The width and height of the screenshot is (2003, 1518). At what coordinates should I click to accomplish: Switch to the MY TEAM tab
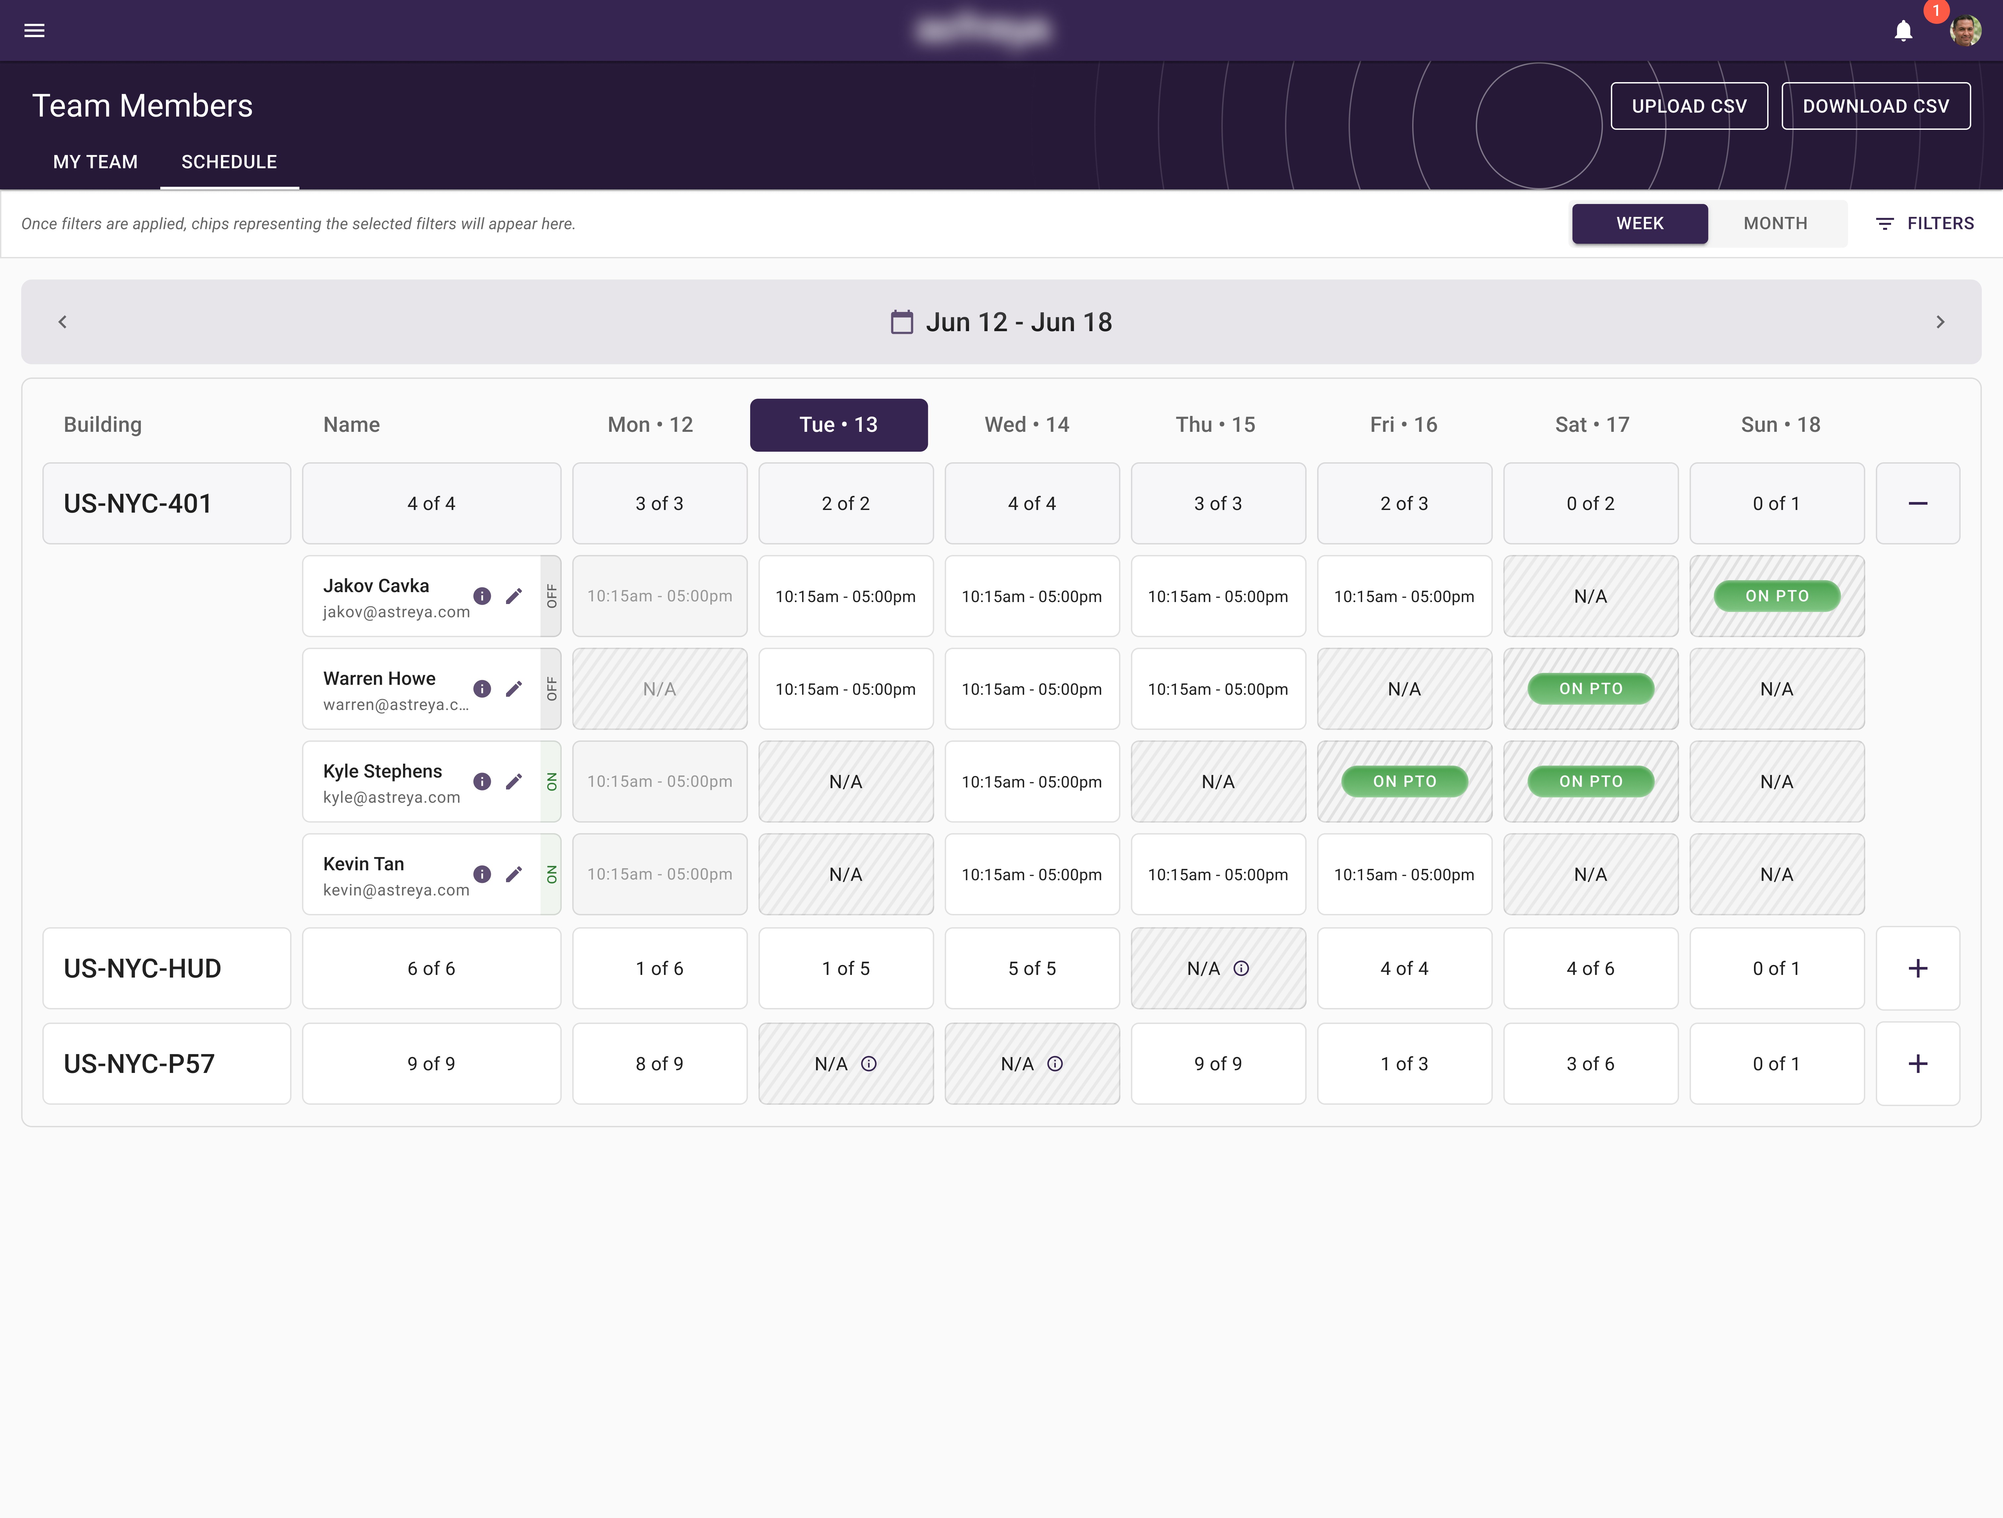(95, 162)
